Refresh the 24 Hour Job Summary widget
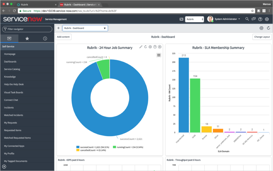Image resolution: width=273 pixels, height=171 pixels. tap(146, 47)
